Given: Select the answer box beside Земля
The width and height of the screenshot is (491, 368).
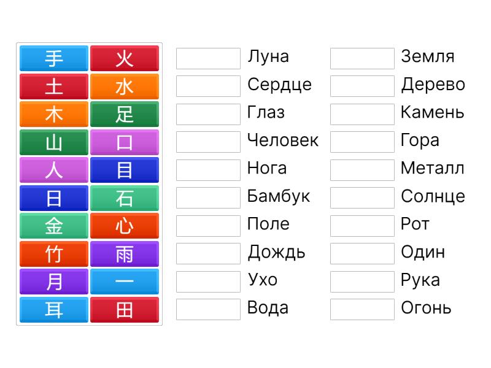Looking at the screenshot, I should point(362,58).
